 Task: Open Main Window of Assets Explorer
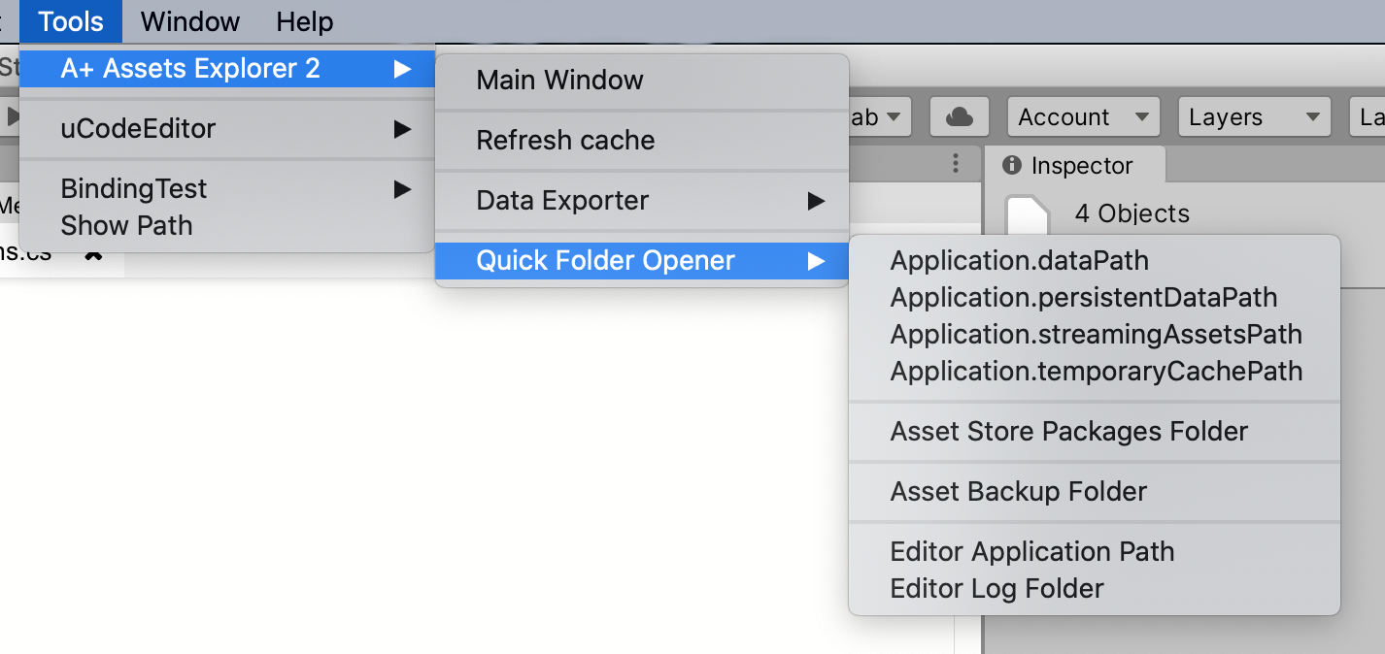(642, 81)
